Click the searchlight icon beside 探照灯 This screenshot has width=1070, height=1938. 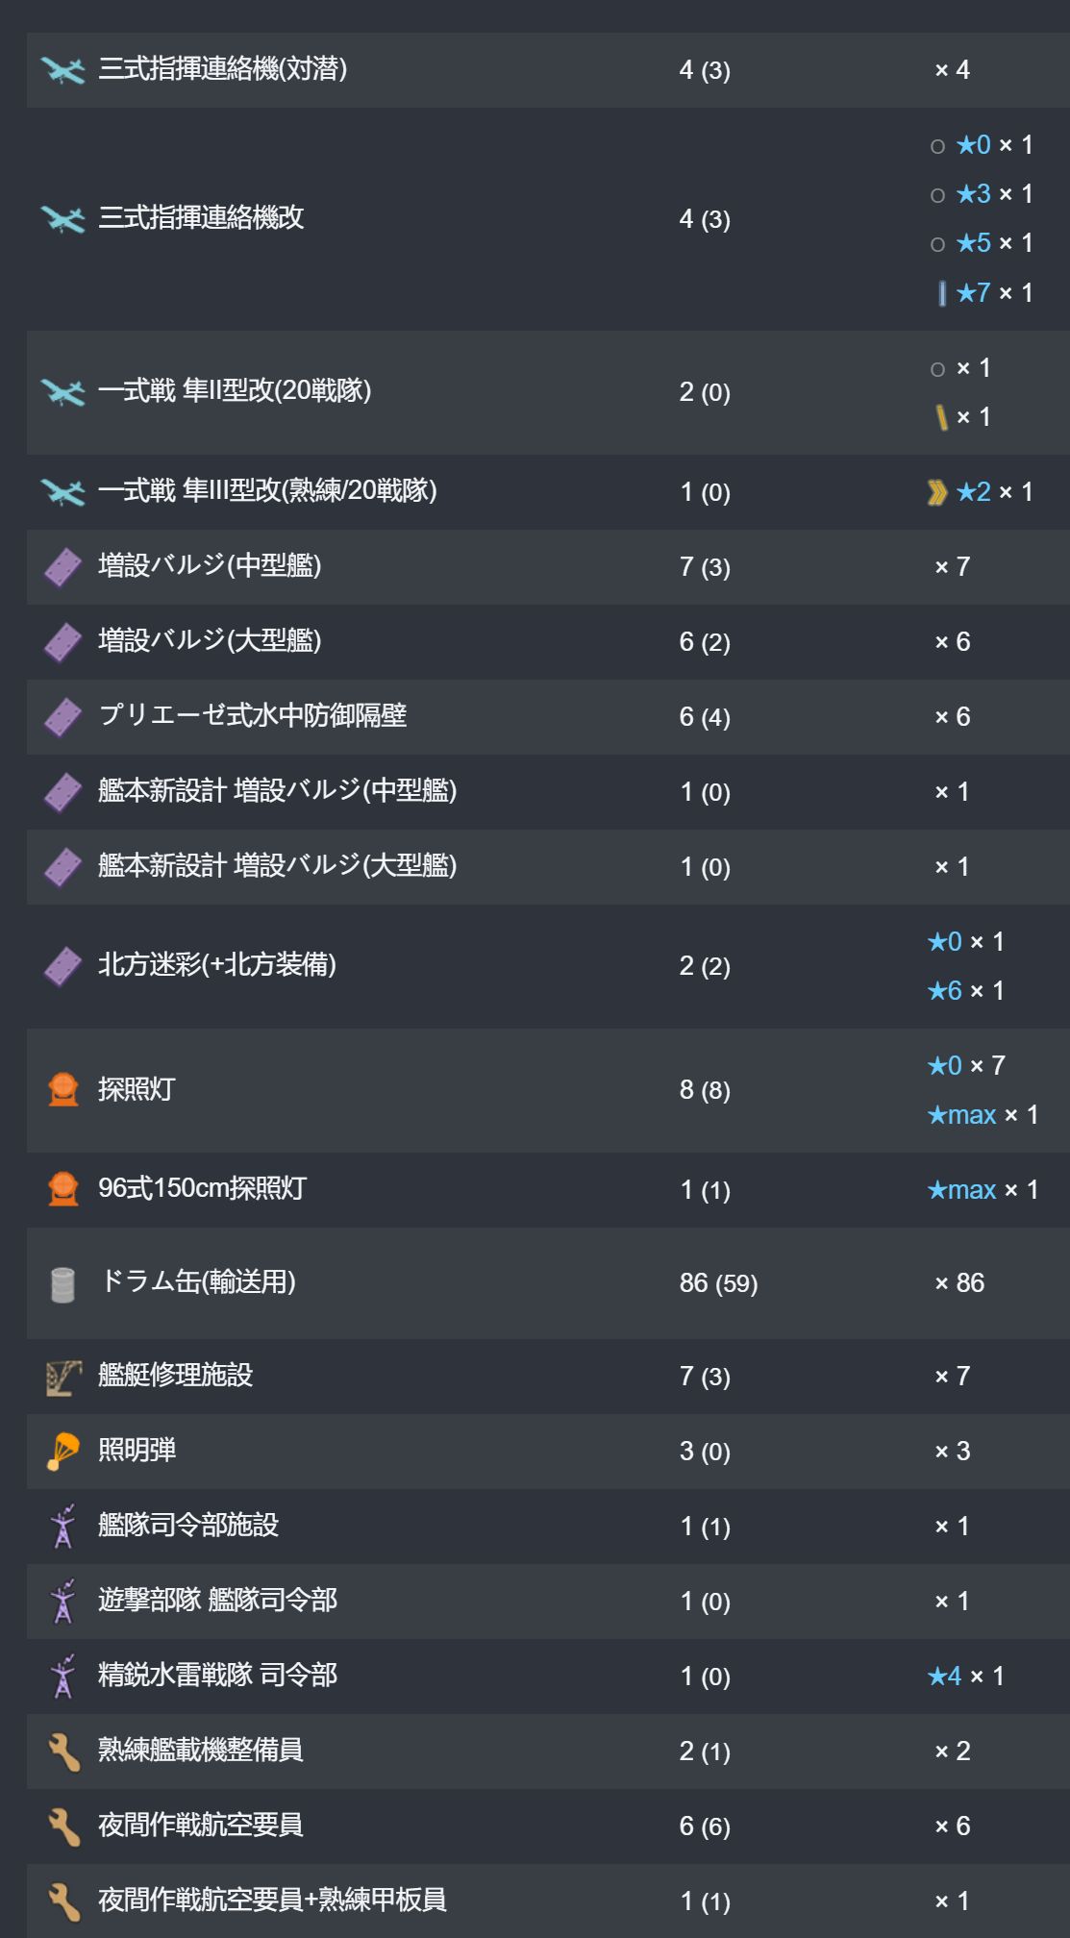point(63,1090)
